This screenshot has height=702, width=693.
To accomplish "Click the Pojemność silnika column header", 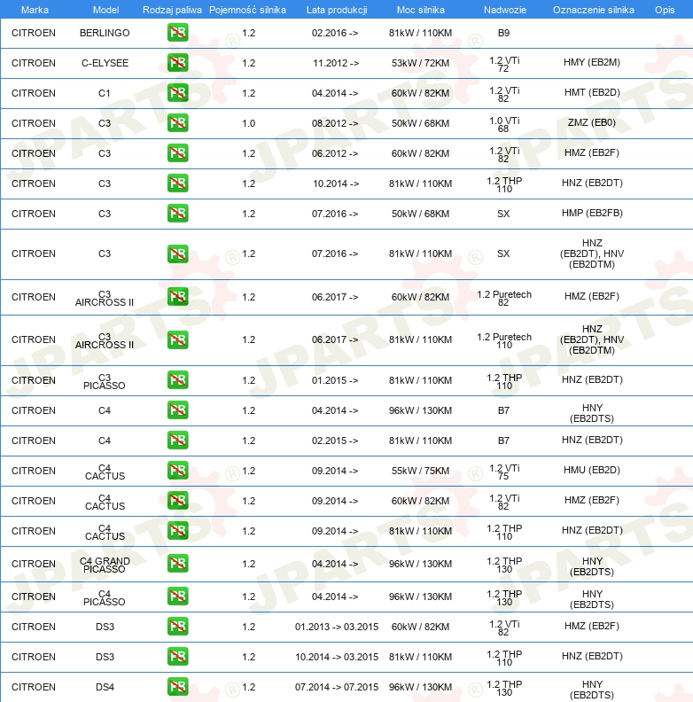I will click(x=248, y=9).
